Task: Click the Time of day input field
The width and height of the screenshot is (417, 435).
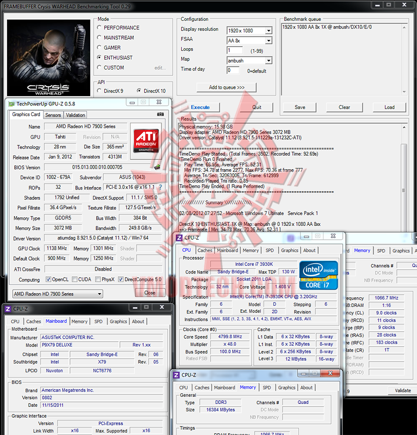Action: pyautogui.click(x=233, y=70)
